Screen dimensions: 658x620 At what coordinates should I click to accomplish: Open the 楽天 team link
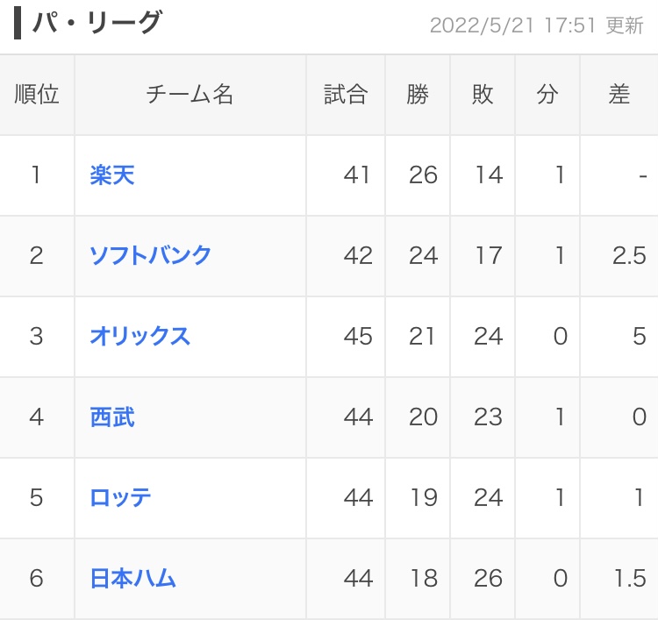pos(112,175)
